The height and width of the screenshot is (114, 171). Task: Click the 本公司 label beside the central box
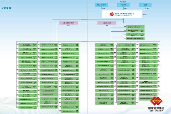coord(145,14)
